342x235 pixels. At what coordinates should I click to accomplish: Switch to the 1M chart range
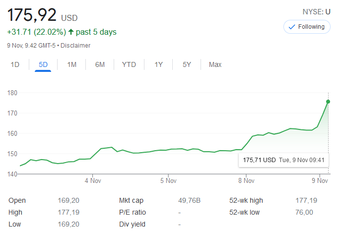tap(71, 64)
